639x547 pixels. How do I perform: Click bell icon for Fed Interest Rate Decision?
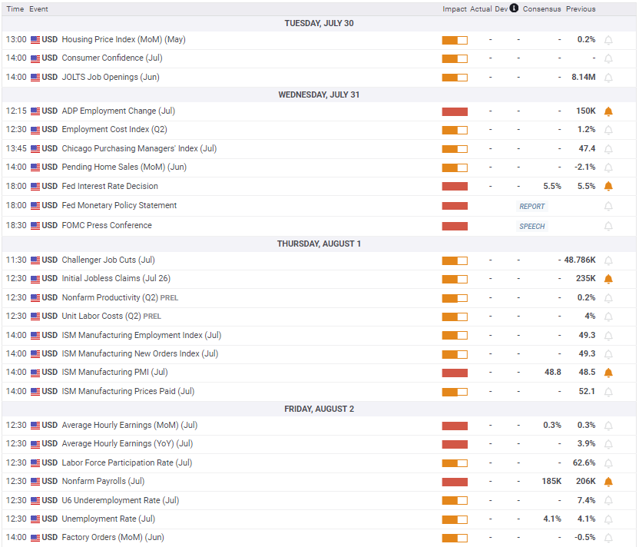pos(608,186)
